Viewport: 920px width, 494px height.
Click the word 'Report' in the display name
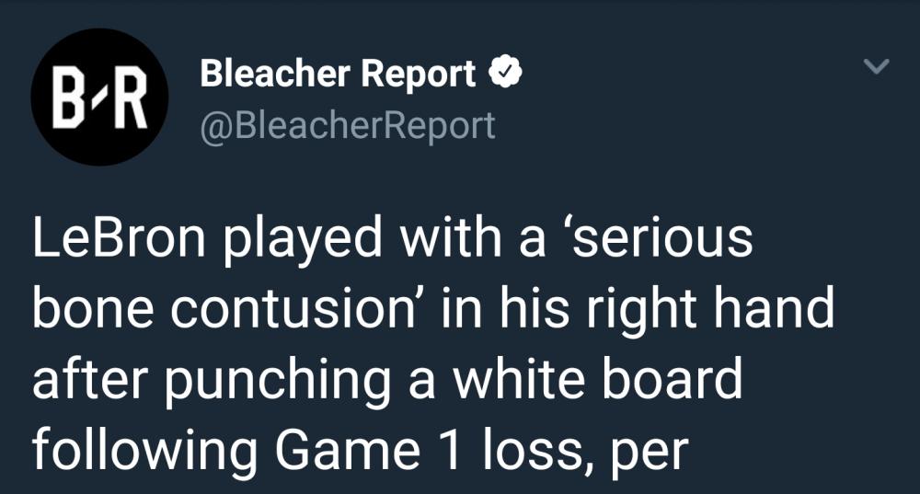pyautogui.click(x=418, y=75)
